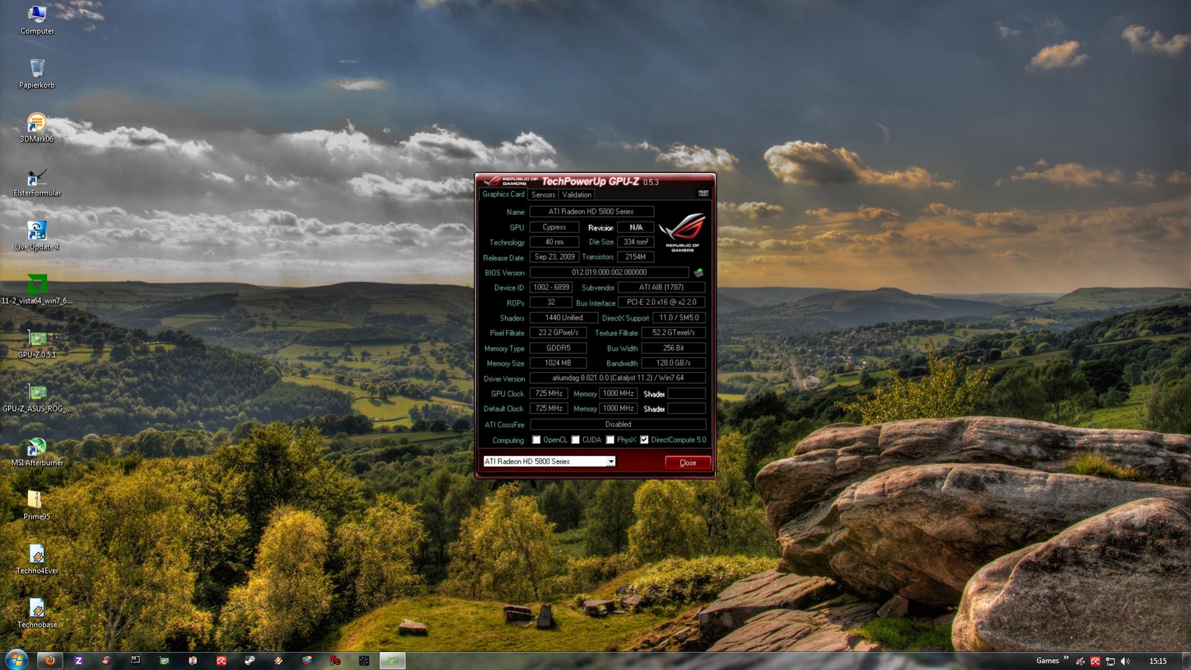The height and width of the screenshot is (670, 1191).
Task: Stay on the Graphics Card tab
Action: pyautogui.click(x=503, y=194)
